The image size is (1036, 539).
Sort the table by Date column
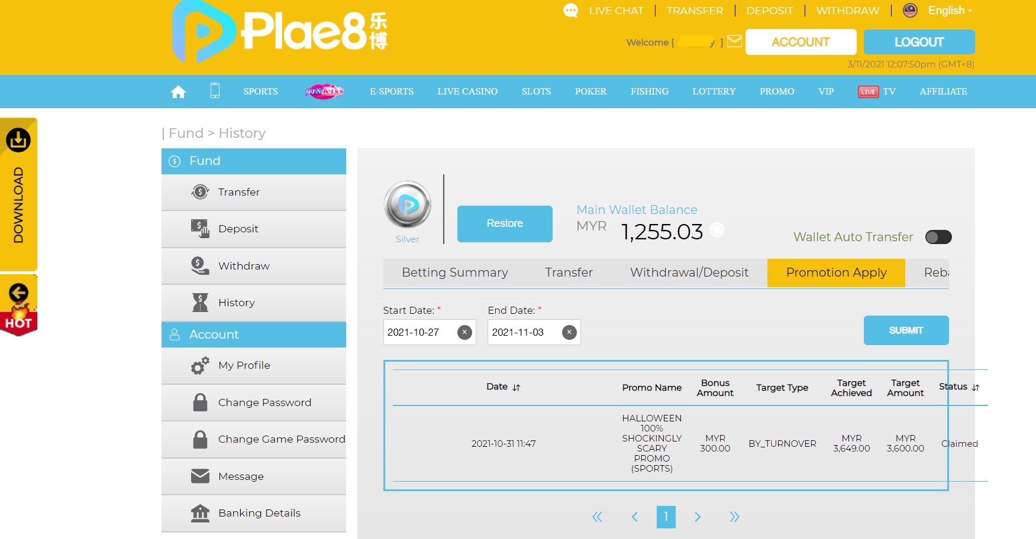click(517, 388)
